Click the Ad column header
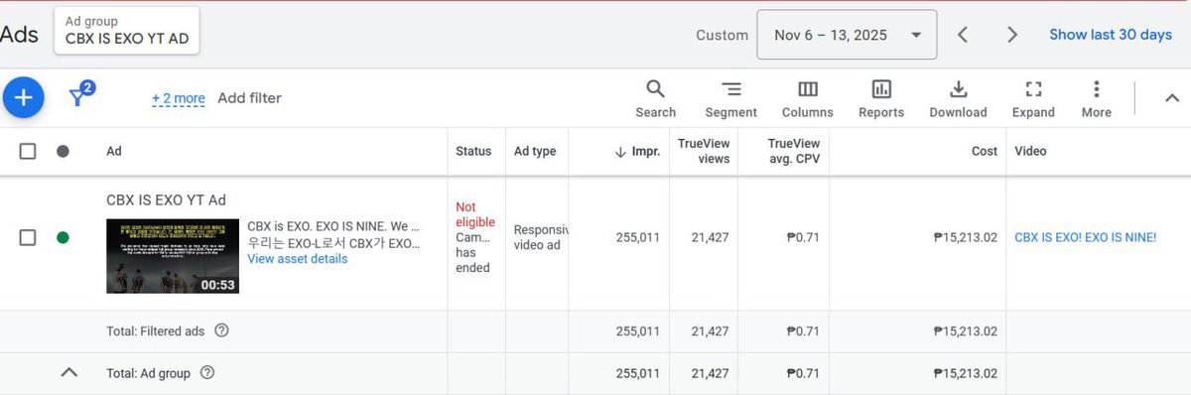The width and height of the screenshot is (1191, 395). pyautogui.click(x=114, y=151)
